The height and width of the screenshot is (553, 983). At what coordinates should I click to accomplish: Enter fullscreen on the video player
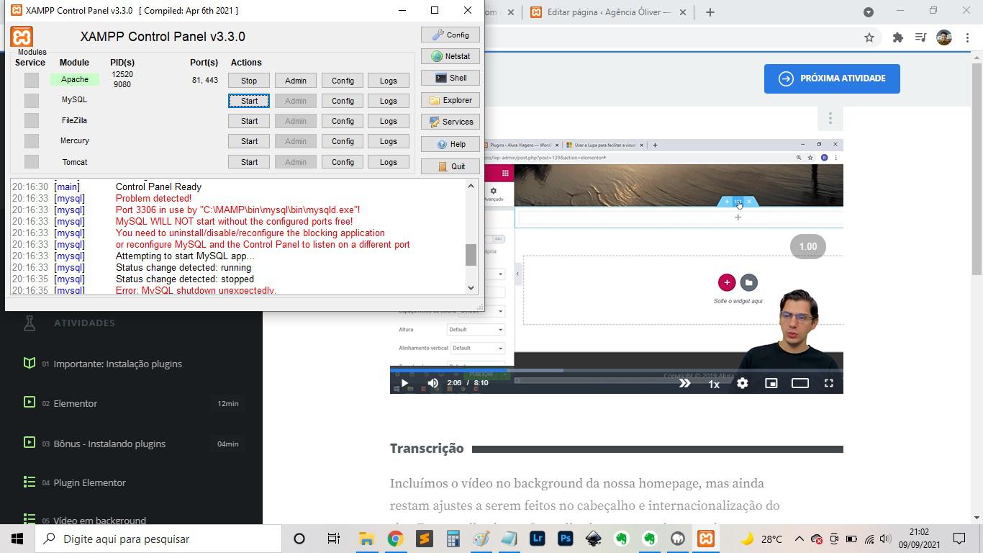click(x=829, y=383)
